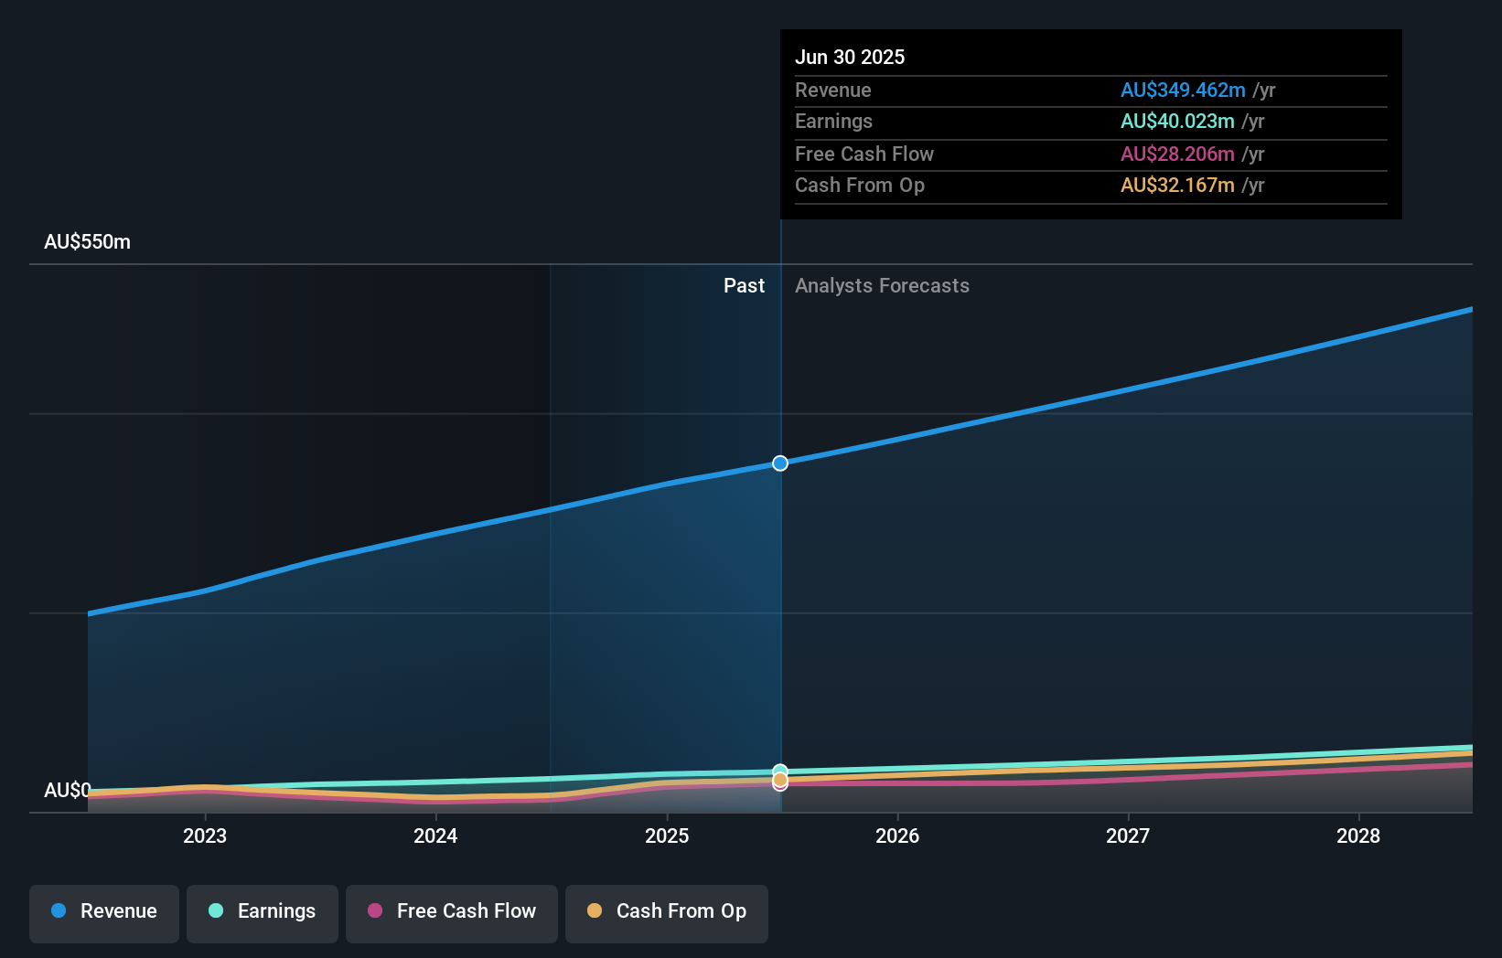Click the Analysts Forecasts label
The height and width of the screenshot is (958, 1502).
(x=882, y=286)
